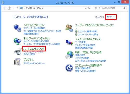
Task: Open the Hardware and Sound printer icon
Action: tap(18, 52)
